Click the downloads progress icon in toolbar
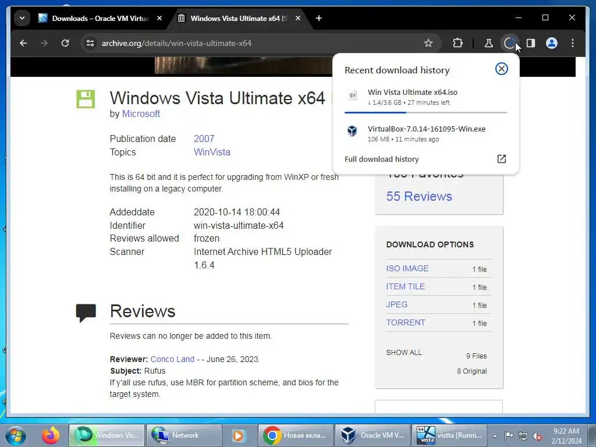Image resolution: width=596 pixels, height=447 pixels. [x=509, y=43]
